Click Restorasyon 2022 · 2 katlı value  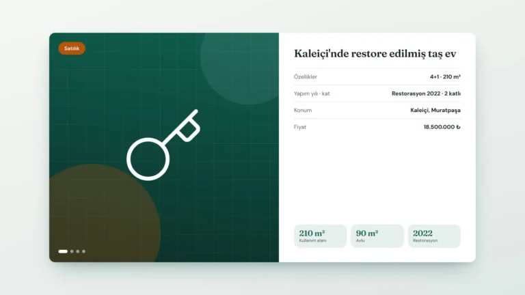tap(426, 94)
